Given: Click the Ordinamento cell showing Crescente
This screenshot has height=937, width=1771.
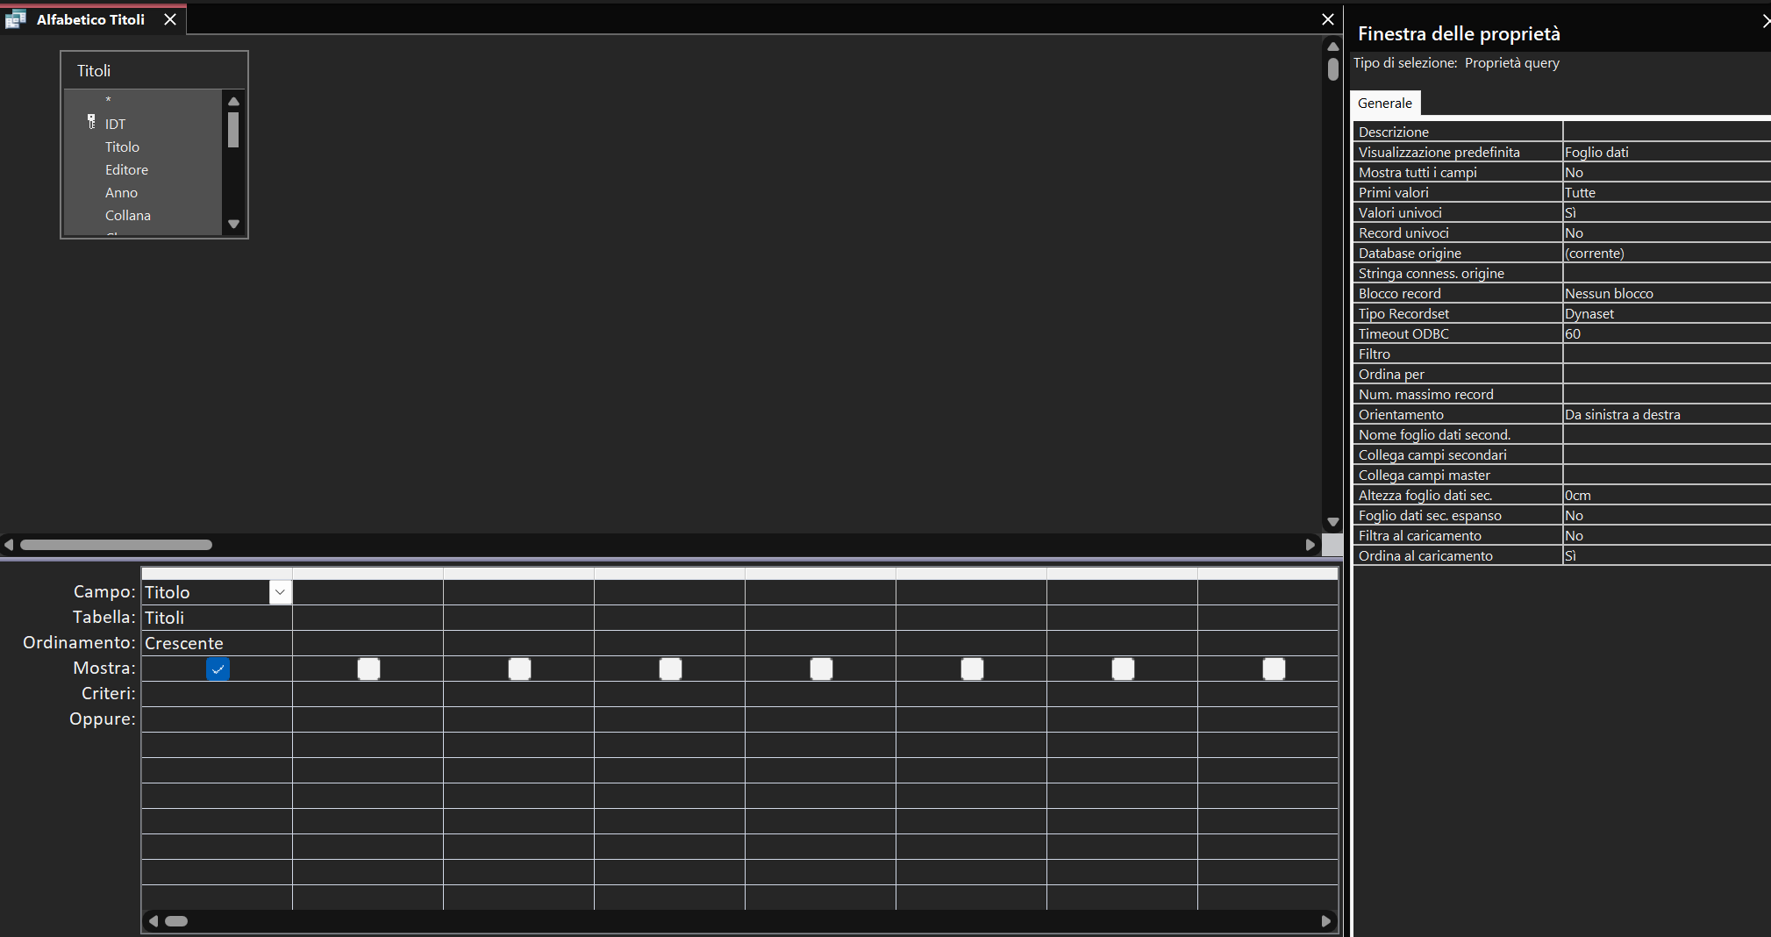Looking at the screenshot, I should (217, 643).
